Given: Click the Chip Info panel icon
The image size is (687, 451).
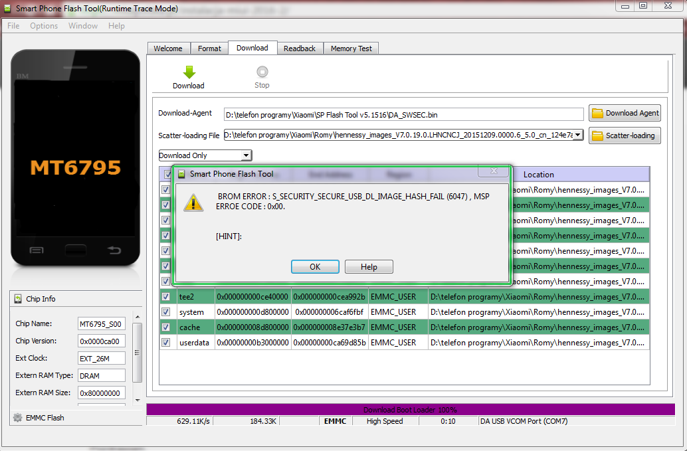Looking at the screenshot, I should tap(18, 299).
